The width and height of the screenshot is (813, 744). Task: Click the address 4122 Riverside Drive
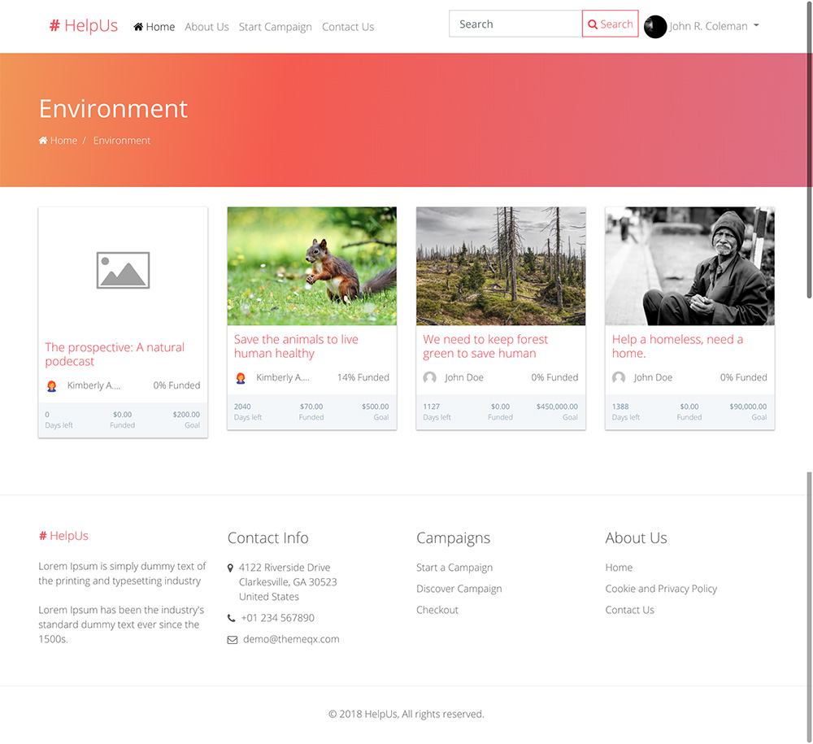pyautogui.click(x=284, y=568)
